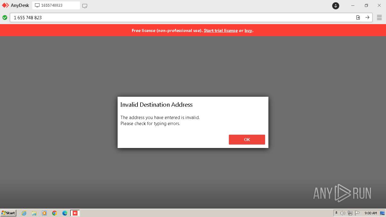Open the file transfer icon in the address bar

(358, 17)
